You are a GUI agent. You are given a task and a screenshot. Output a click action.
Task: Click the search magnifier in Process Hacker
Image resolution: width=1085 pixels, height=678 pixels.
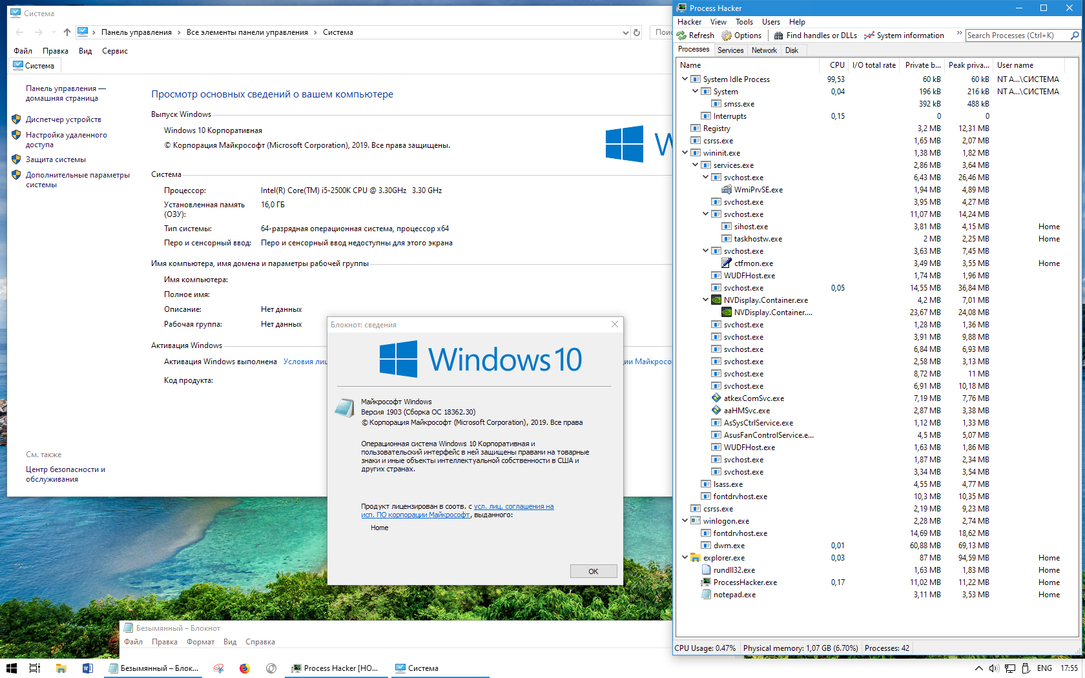coord(1075,36)
